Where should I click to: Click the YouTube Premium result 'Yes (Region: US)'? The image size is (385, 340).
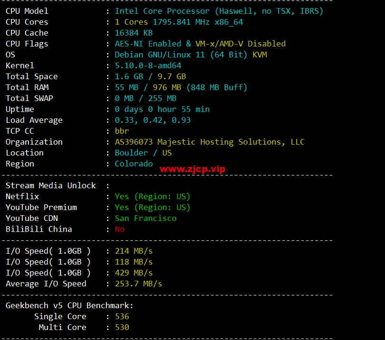153,208
